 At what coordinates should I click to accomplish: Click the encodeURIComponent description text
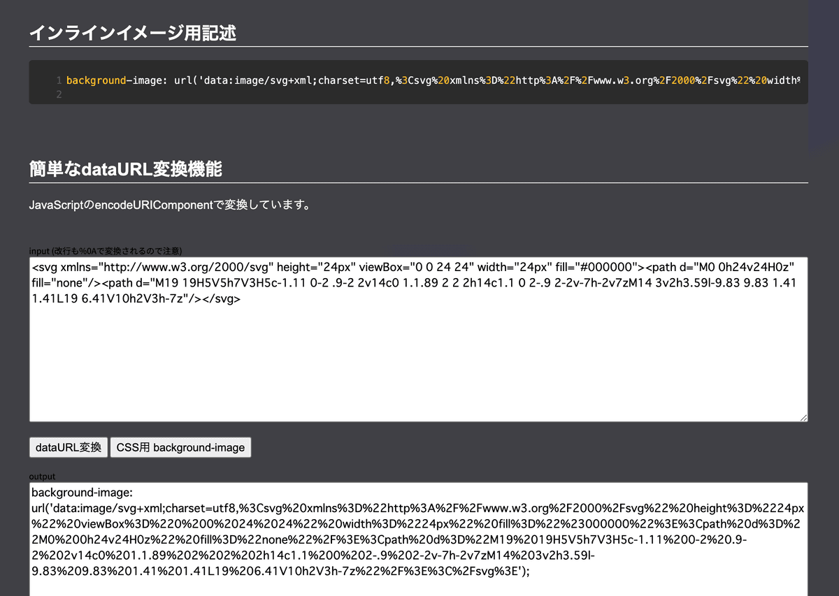pyautogui.click(x=169, y=206)
